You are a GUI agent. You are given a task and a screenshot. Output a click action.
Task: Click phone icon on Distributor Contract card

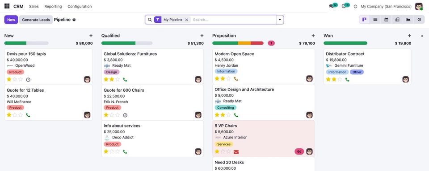coord(347,80)
